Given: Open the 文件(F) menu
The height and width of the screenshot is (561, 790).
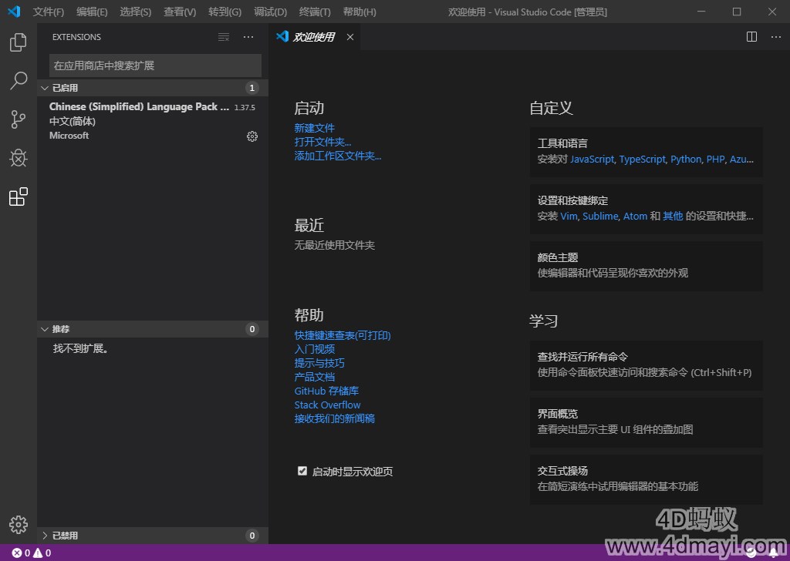Looking at the screenshot, I should 49,12.
